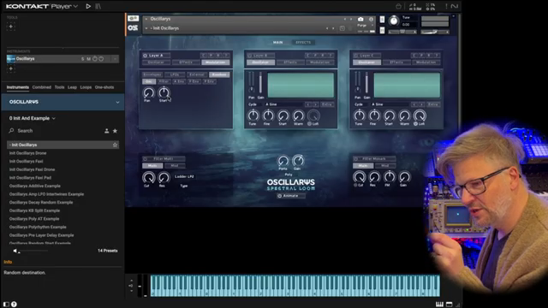Screen dimensions: 548x308
Task: Switch to the Combined browser tab
Action: coord(42,87)
